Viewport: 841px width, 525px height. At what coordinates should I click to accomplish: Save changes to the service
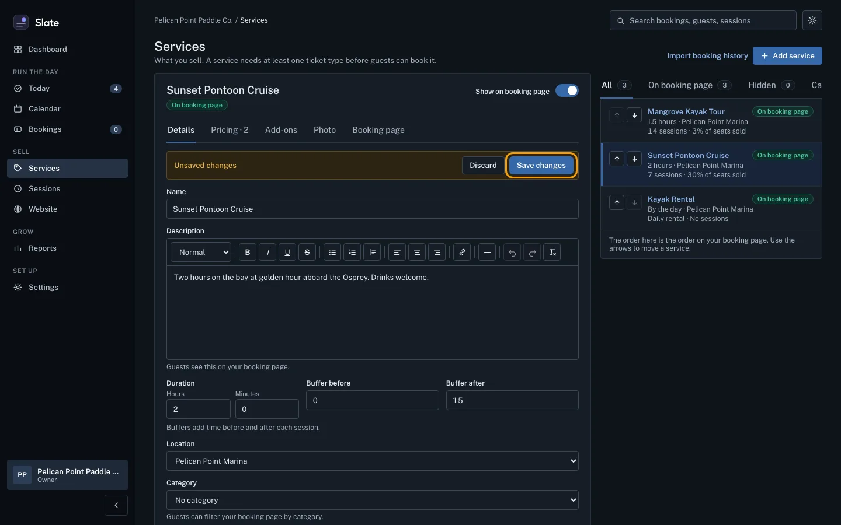pyautogui.click(x=541, y=166)
